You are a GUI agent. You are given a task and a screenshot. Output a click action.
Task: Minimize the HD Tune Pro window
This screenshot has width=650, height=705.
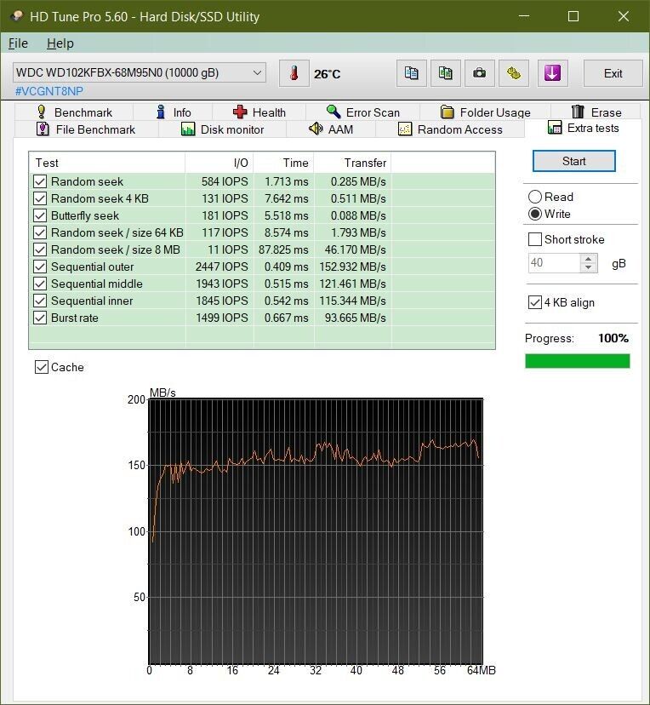pos(524,16)
